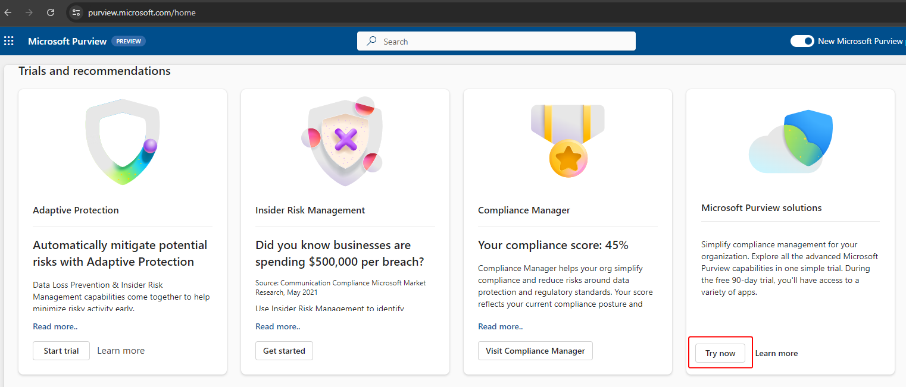Screen dimensions: 906x387
Task: Click Try now for Purview solutions
Action: click(720, 353)
